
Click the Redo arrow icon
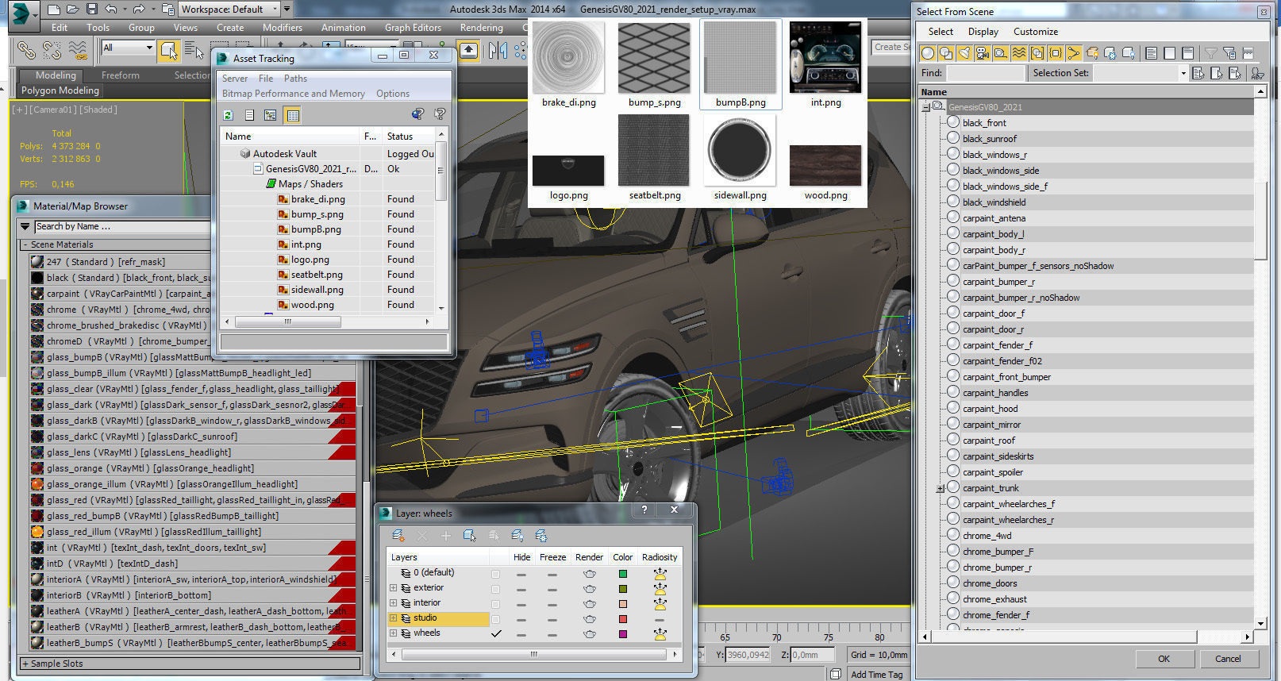[x=139, y=10]
